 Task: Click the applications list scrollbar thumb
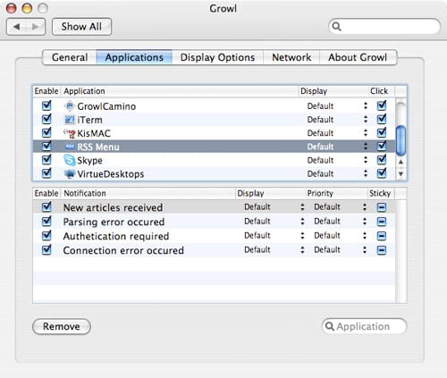401,140
